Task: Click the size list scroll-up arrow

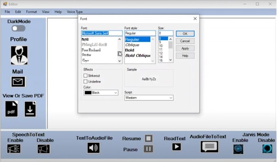Action: pyautogui.click(x=170, y=39)
